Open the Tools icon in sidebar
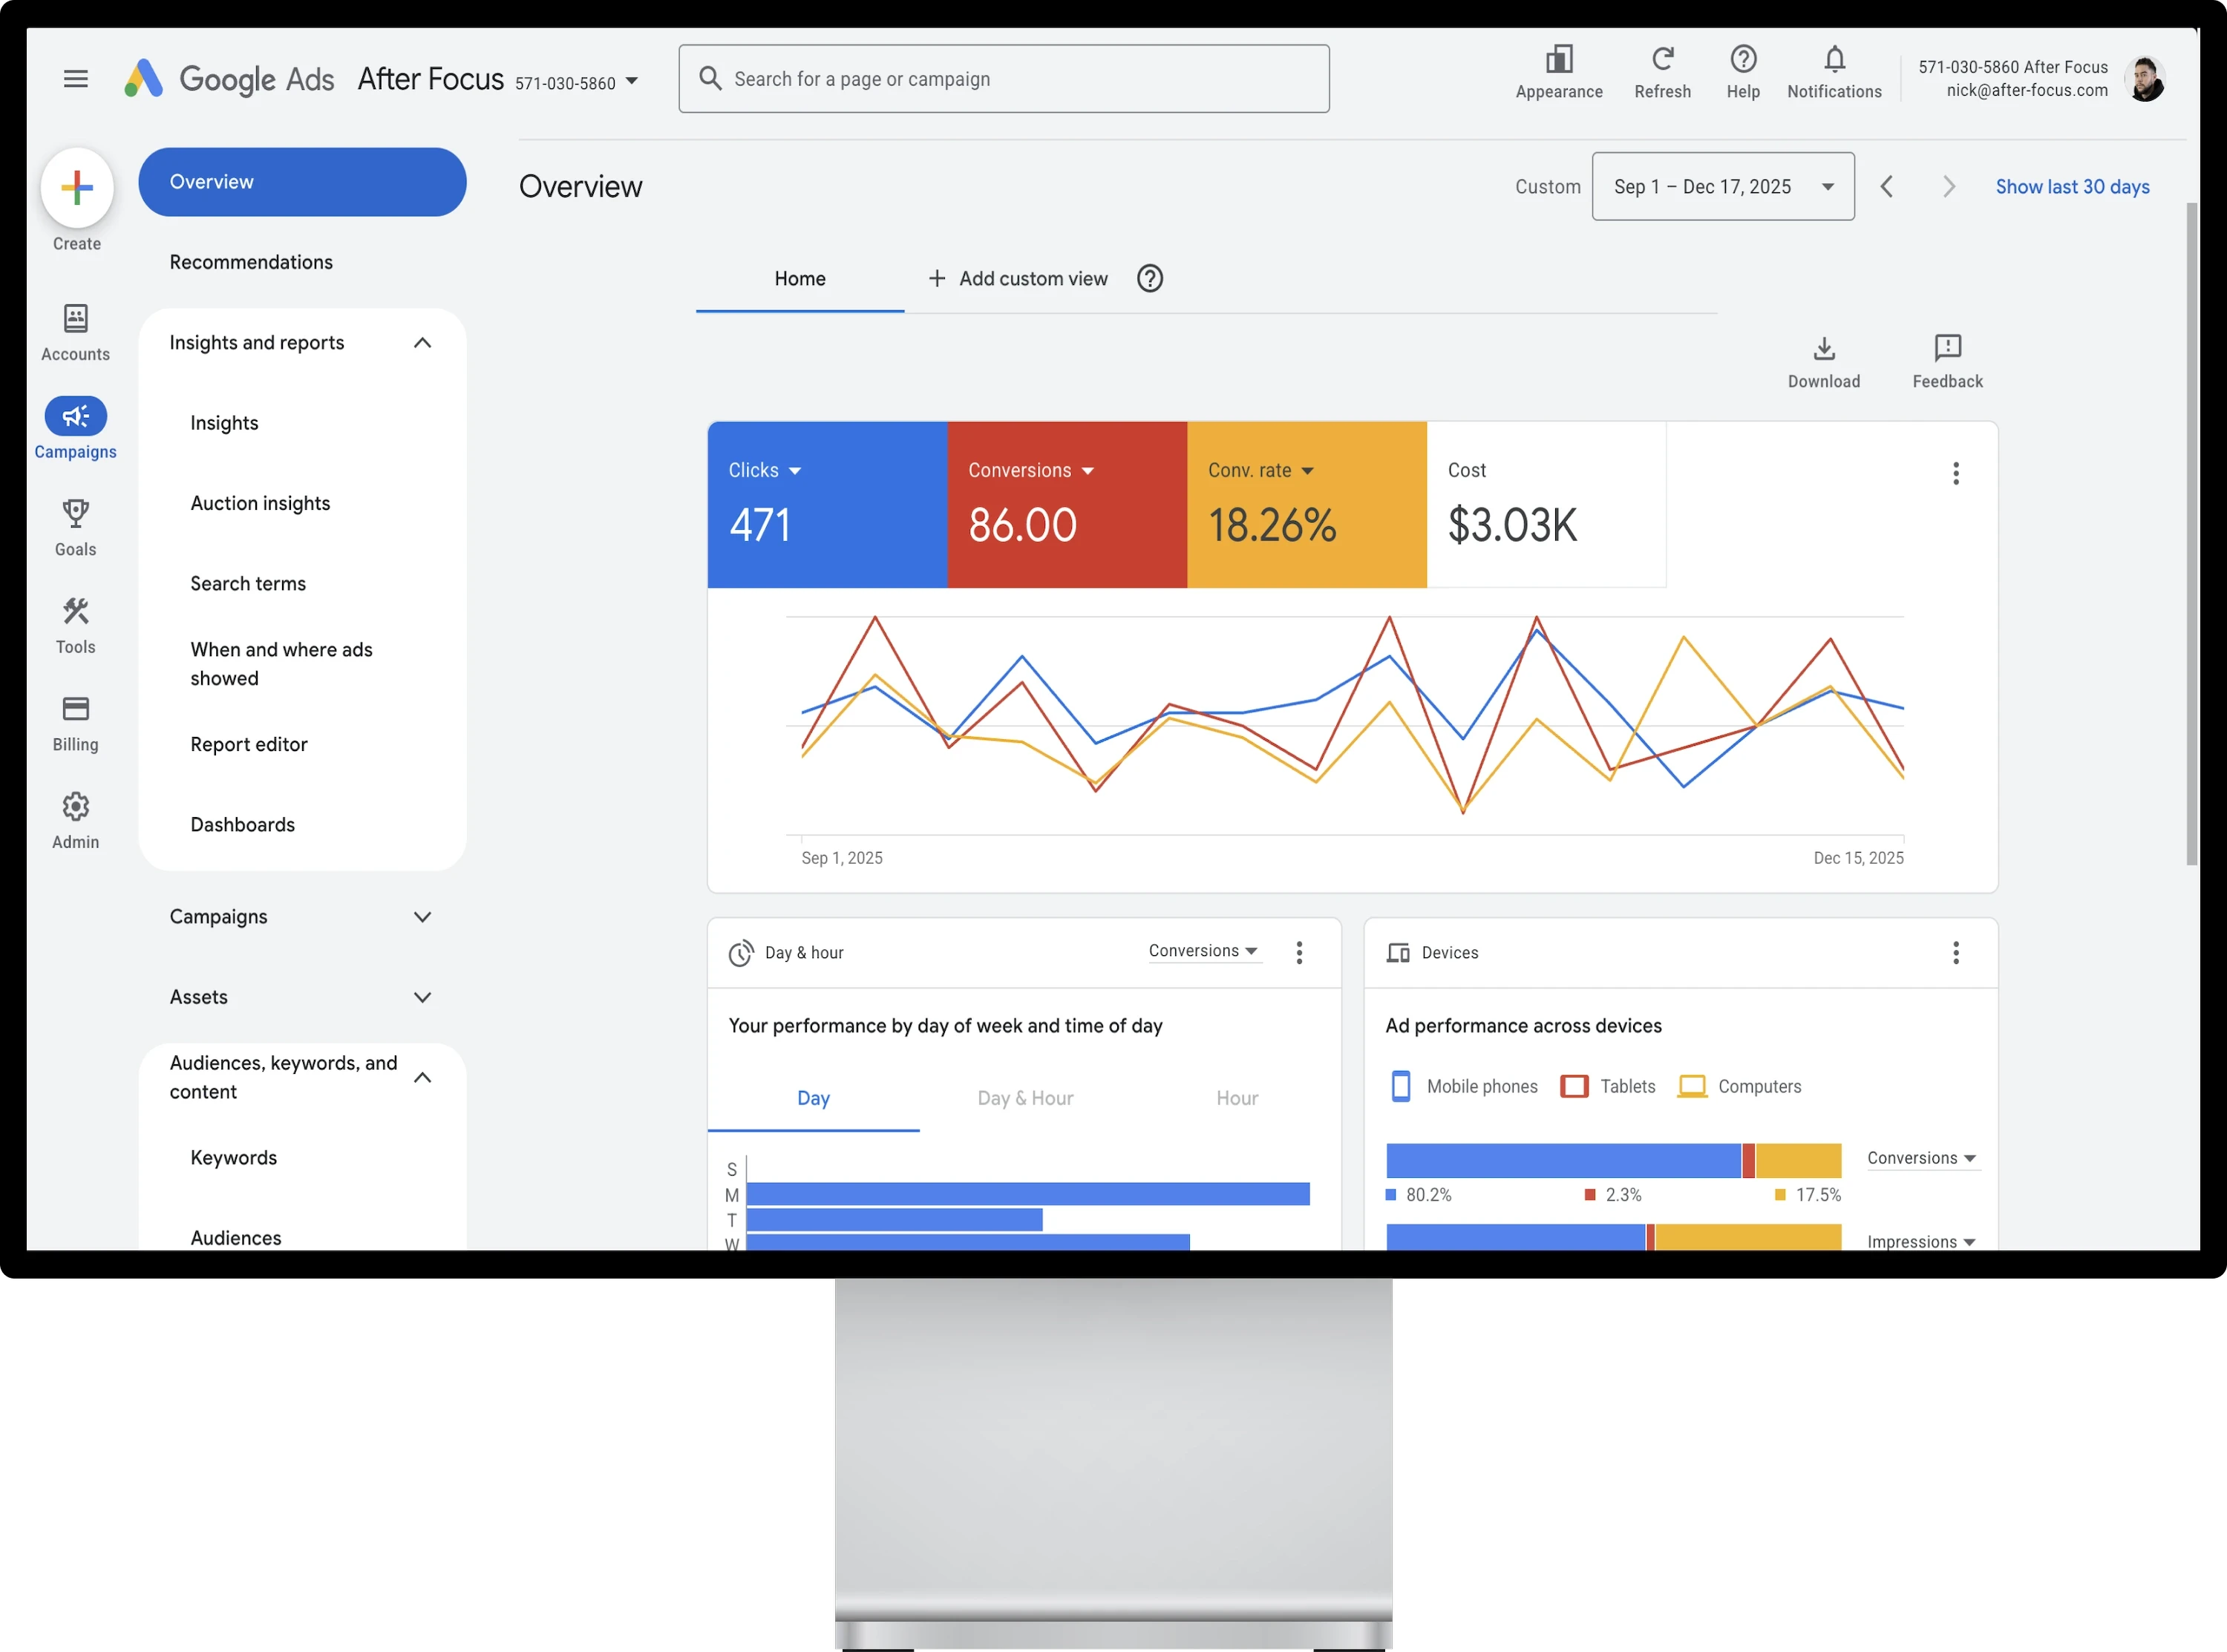2227x1652 pixels. pyautogui.click(x=75, y=611)
